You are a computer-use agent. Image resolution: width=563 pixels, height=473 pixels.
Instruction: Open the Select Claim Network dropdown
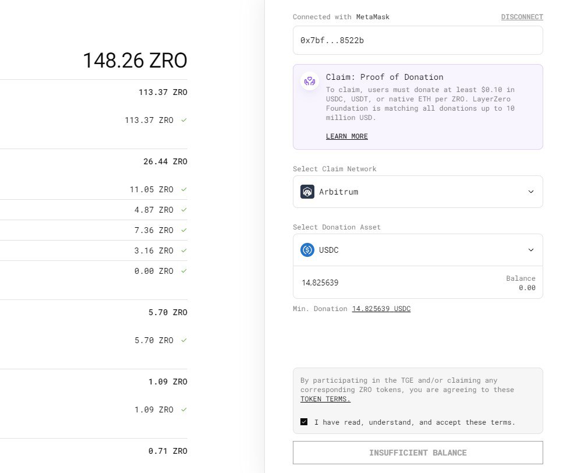(418, 192)
